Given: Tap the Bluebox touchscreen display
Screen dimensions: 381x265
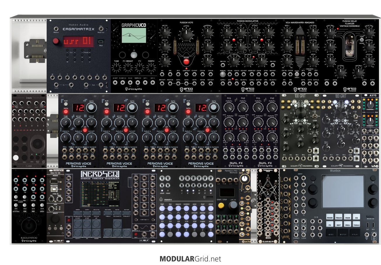Looking at the screenshot, I should (343, 192).
